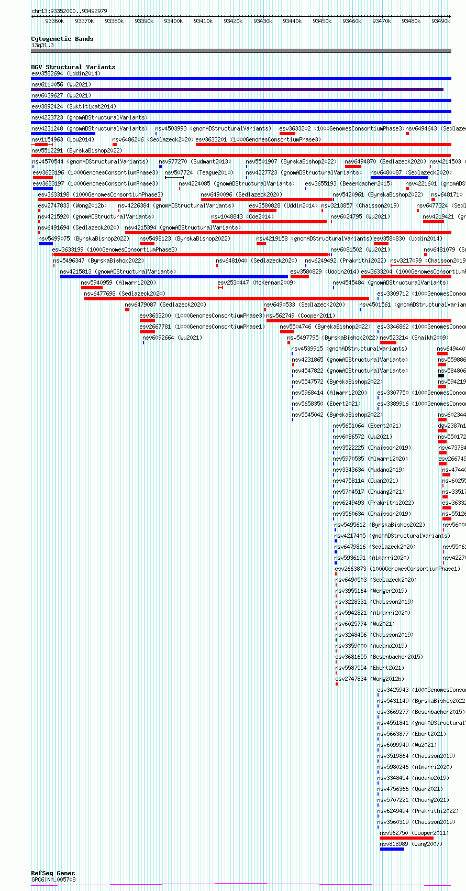The height and width of the screenshot is (891, 466).
Task: Open the top nsv4223723 (gnomADStructuralVariants) label
Action: pos(90,117)
